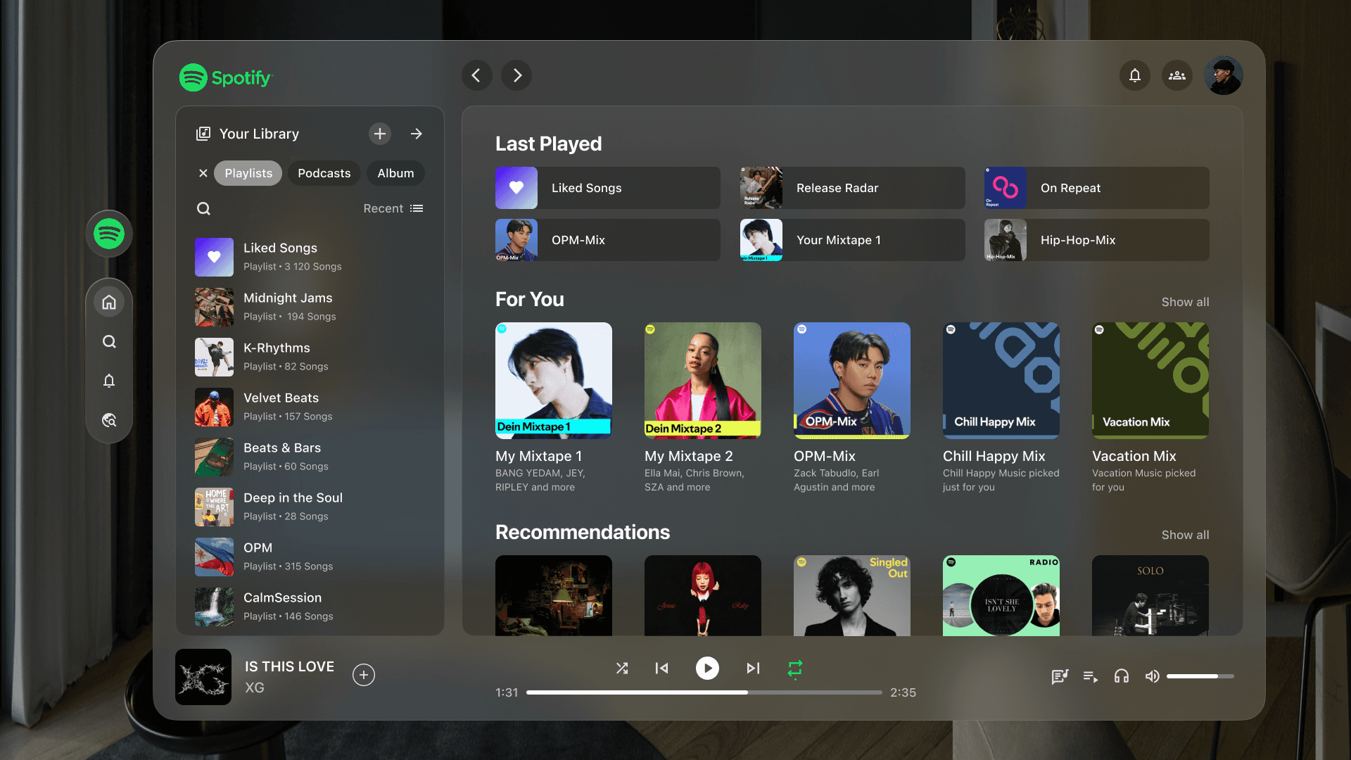This screenshot has width=1351, height=760.
Task: Open notifications bell in the top bar
Action: coord(1135,75)
